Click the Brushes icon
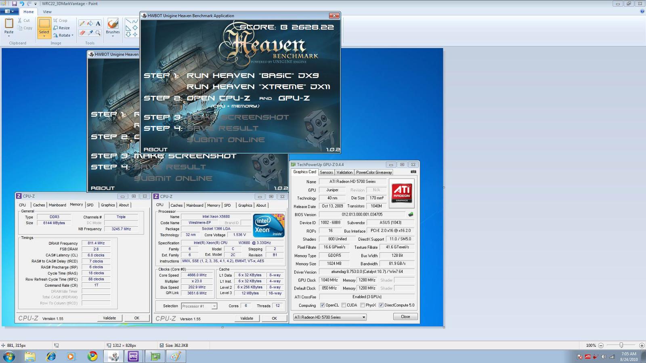This screenshot has width=646, height=363. pos(113,24)
